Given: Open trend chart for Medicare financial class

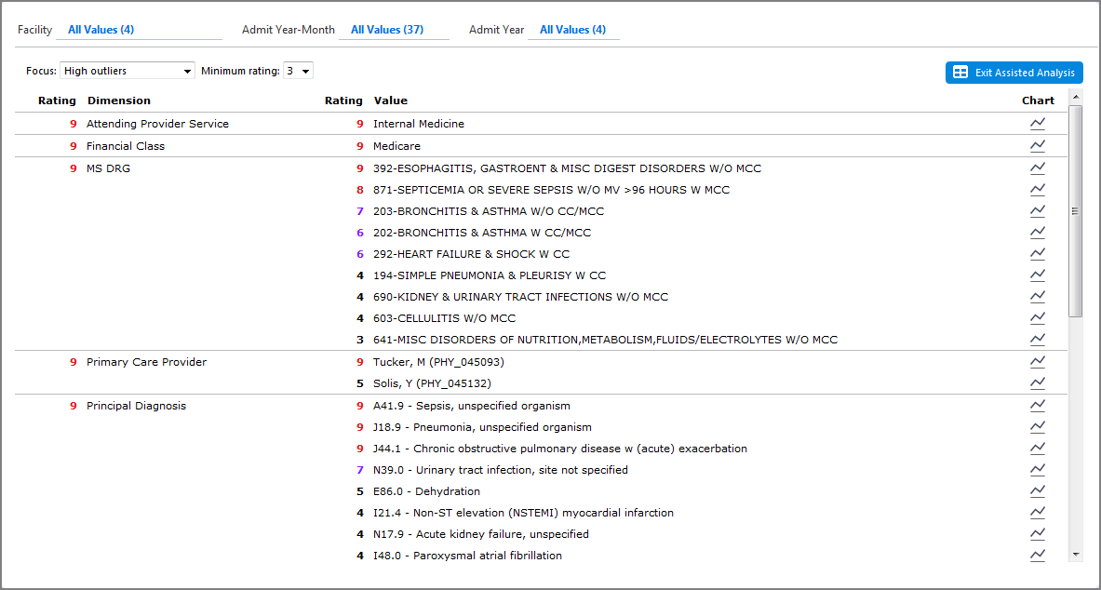Looking at the screenshot, I should coord(1038,146).
